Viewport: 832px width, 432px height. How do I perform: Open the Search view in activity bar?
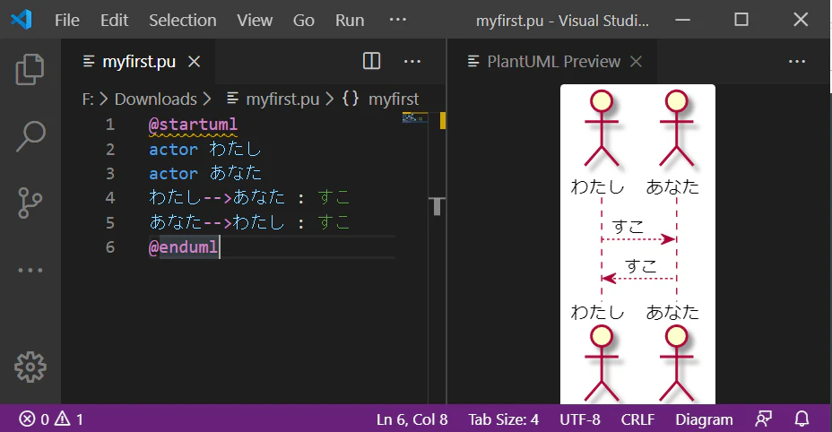coord(30,136)
